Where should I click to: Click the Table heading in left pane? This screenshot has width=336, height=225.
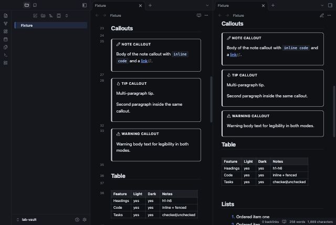point(118,176)
